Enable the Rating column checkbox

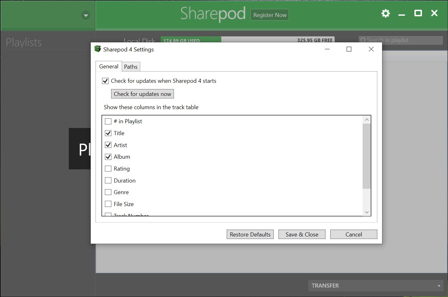tap(108, 169)
